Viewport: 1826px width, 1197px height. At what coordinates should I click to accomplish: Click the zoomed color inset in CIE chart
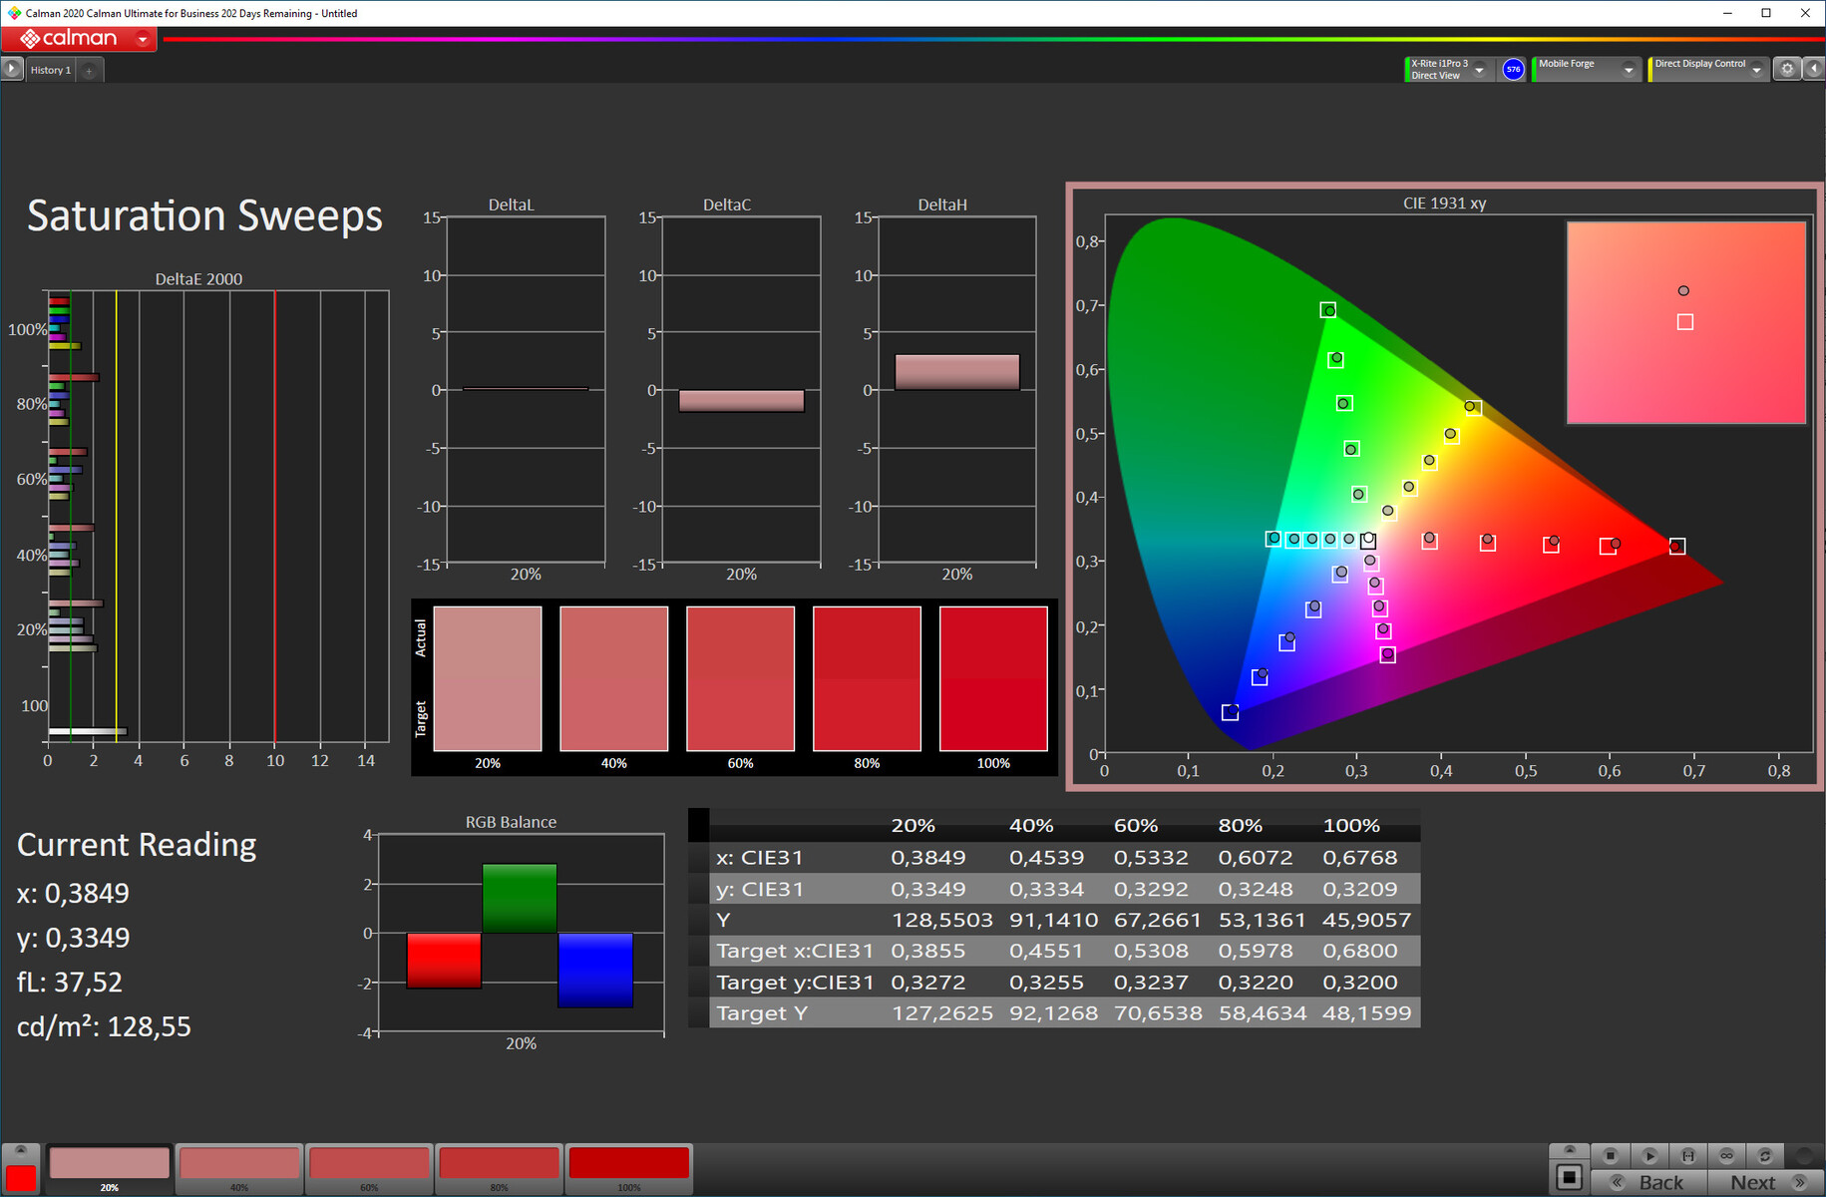[x=1686, y=322]
